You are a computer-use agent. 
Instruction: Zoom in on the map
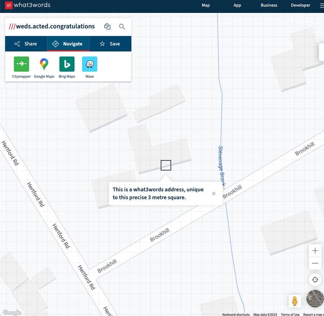click(x=315, y=251)
